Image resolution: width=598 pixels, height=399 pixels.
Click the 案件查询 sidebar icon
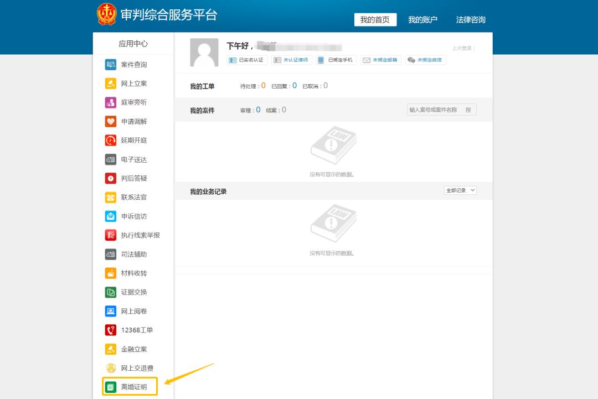point(111,65)
